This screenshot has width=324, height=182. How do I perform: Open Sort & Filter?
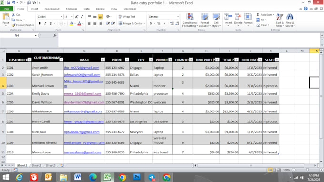pyautogui.click(x=280, y=20)
